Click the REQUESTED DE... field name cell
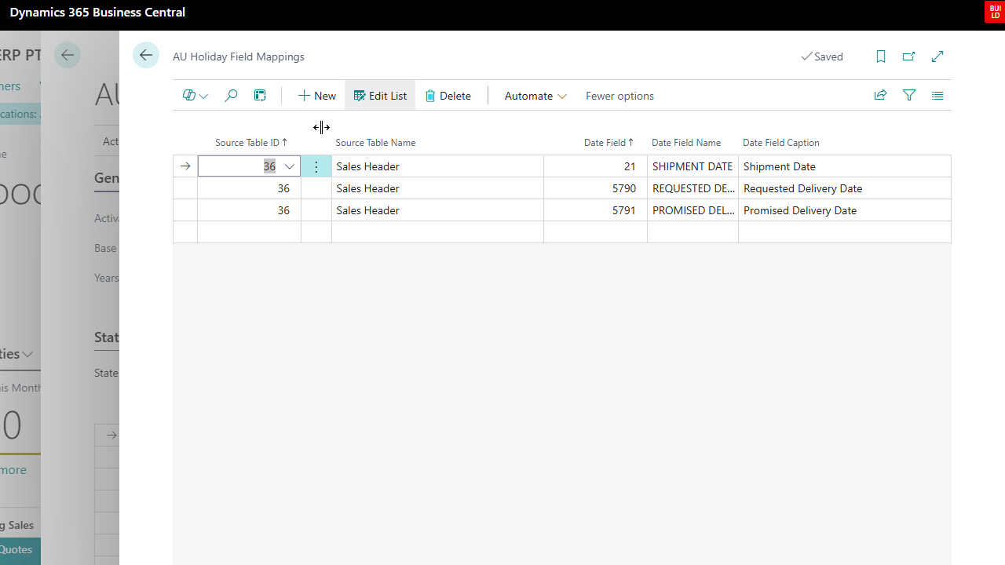1005x565 pixels. (x=693, y=188)
